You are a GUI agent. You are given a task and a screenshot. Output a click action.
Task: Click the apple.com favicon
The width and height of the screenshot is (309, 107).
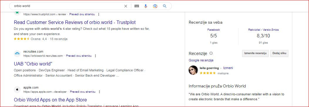tap(17, 89)
